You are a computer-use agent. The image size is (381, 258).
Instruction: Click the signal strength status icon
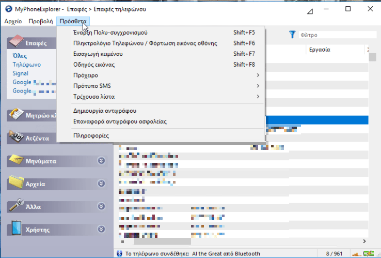pos(356,254)
